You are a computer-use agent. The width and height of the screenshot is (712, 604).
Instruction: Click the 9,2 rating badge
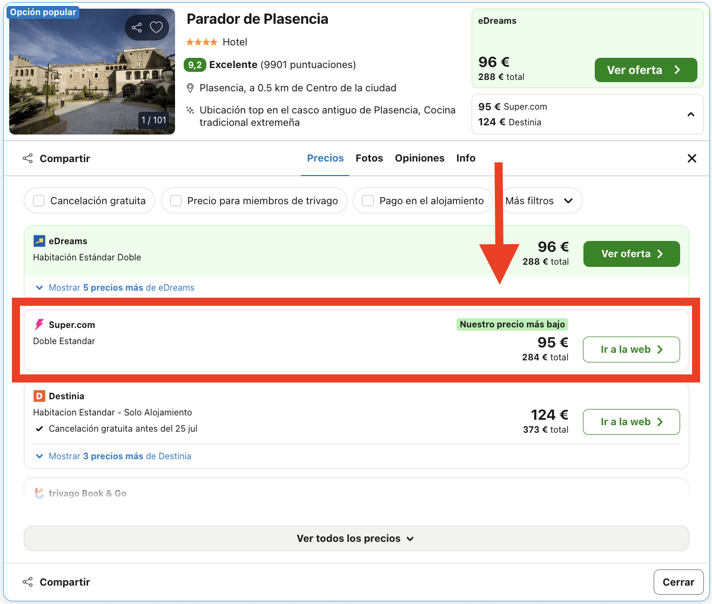[x=195, y=65]
